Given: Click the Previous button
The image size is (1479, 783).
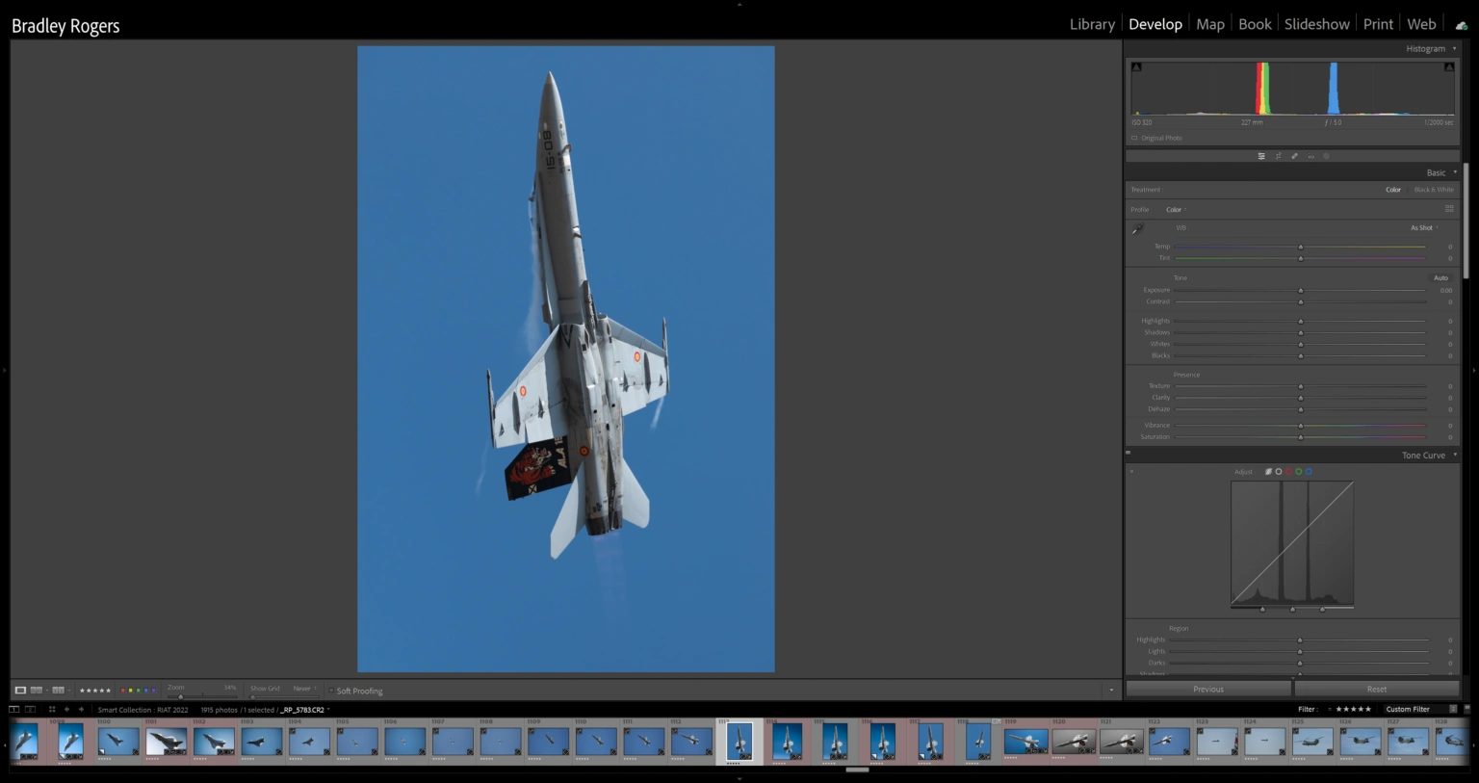Looking at the screenshot, I should pyautogui.click(x=1207, y=689).
